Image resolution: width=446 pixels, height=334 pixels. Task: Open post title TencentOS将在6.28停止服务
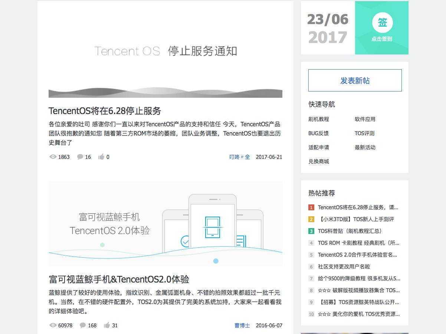(105, 111)
